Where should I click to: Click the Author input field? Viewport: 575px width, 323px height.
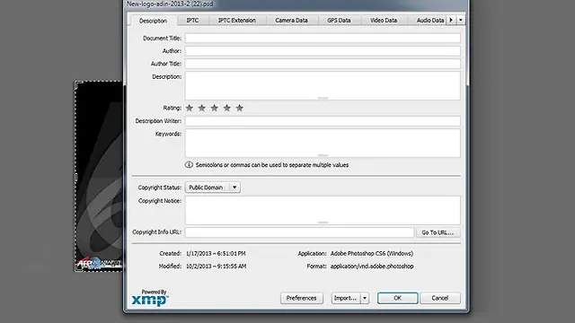[x=323, y=51]
